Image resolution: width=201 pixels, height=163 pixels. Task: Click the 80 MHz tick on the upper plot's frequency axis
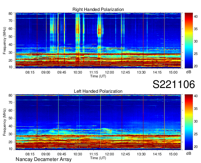[x=10, y=14]
